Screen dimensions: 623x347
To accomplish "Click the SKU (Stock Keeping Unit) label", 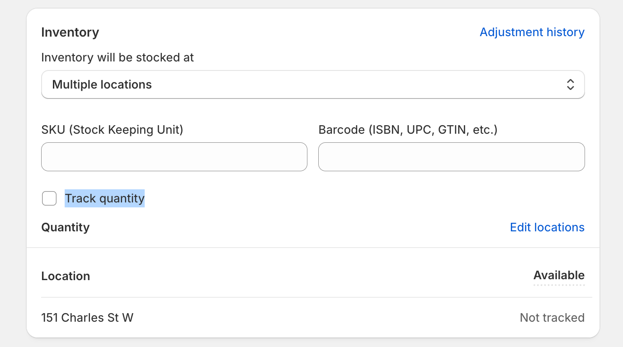I will pyautogui.click(x=112, y=130).
